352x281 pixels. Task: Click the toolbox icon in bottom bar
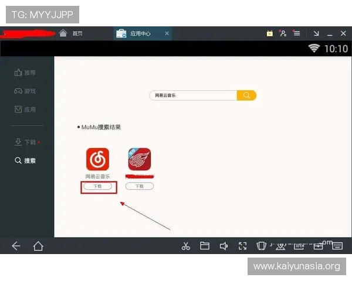[319, 246]
